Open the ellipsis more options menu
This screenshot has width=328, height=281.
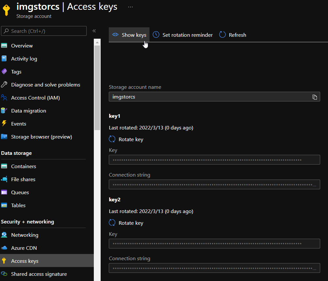[130, 7]
